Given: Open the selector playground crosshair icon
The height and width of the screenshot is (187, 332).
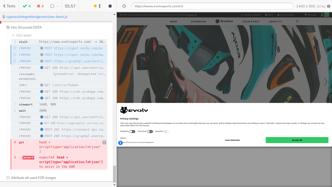Looking at the screenshot, I should tap(124, 6).
